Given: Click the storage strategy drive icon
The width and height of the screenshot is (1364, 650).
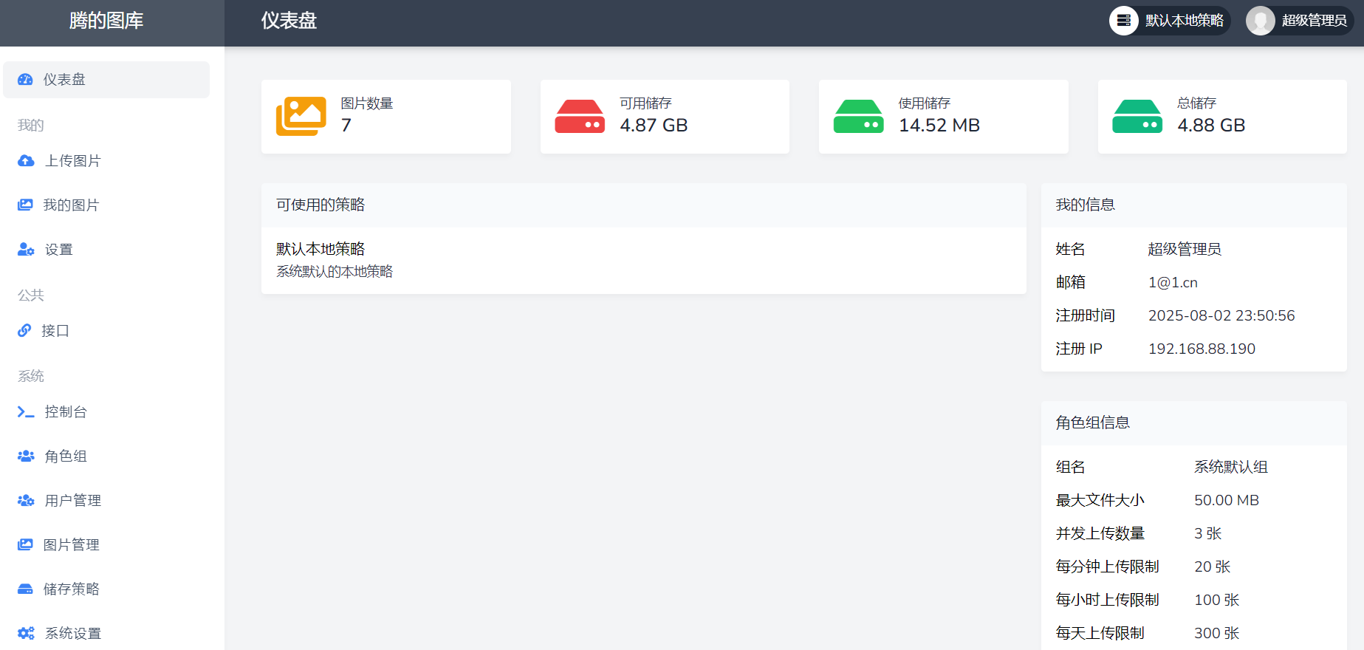Looking at the screenshot, I should tap(25, 589).
